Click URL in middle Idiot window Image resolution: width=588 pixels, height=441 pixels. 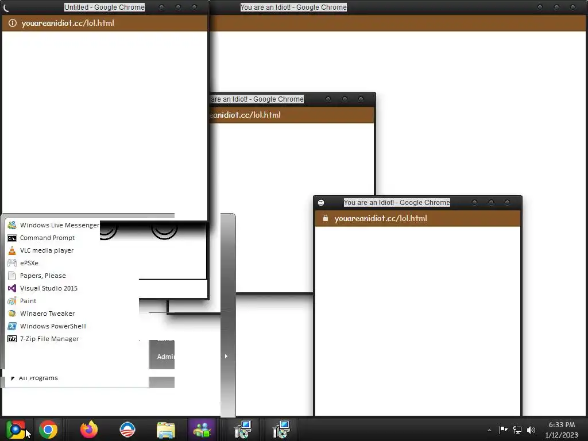(x=245, y=115)
